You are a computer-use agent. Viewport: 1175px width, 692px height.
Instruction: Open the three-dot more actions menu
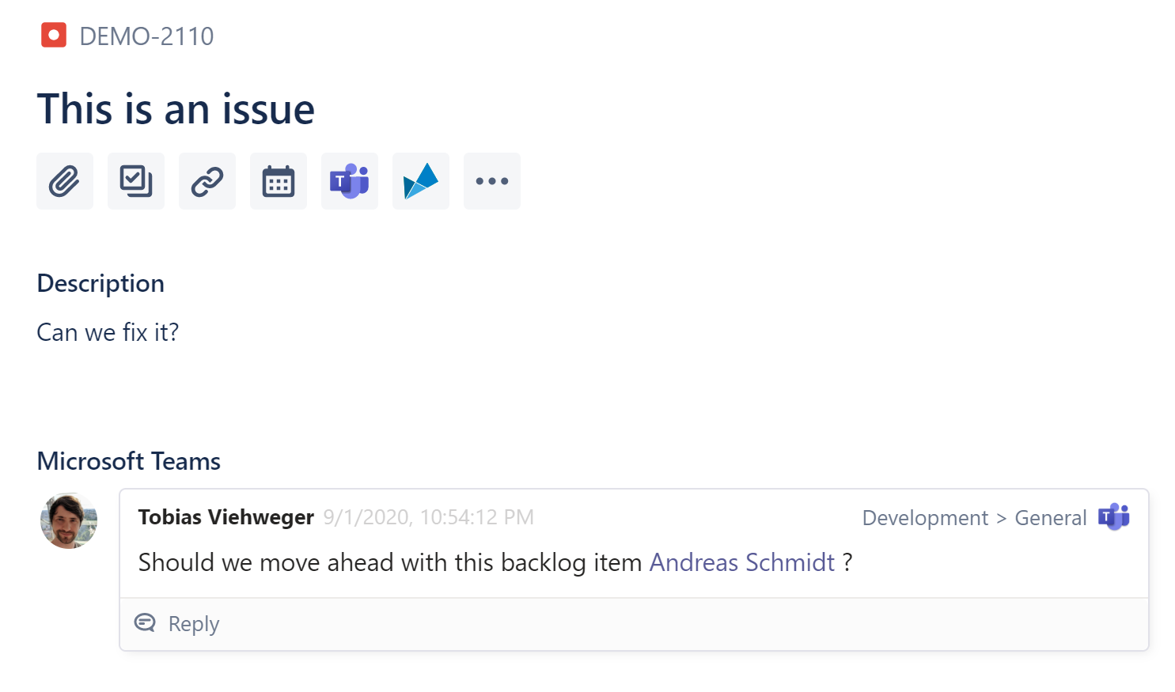pyautogui.click(x=492, y=181)
